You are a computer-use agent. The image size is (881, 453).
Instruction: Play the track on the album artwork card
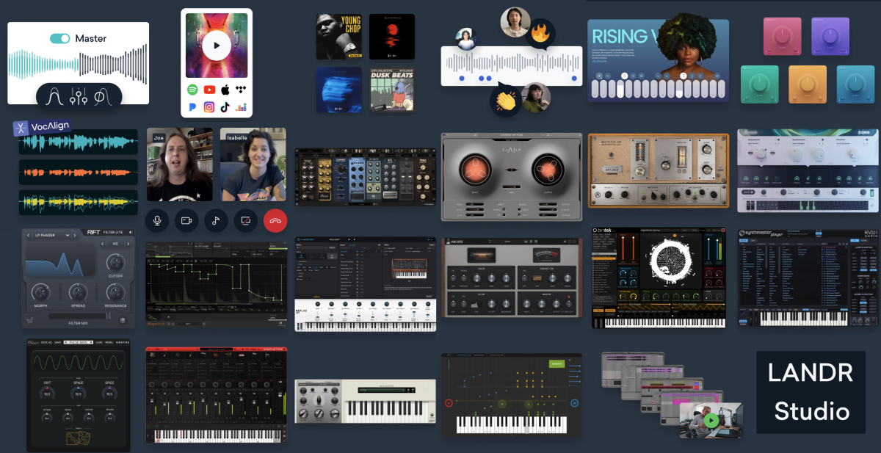point(216,46)
